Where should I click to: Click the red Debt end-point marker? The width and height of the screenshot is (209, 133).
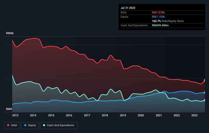pos(205,80)
